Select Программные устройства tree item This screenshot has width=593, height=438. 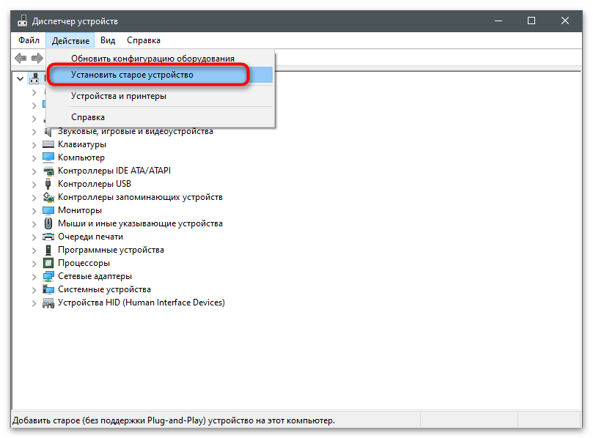pos(111,250)
